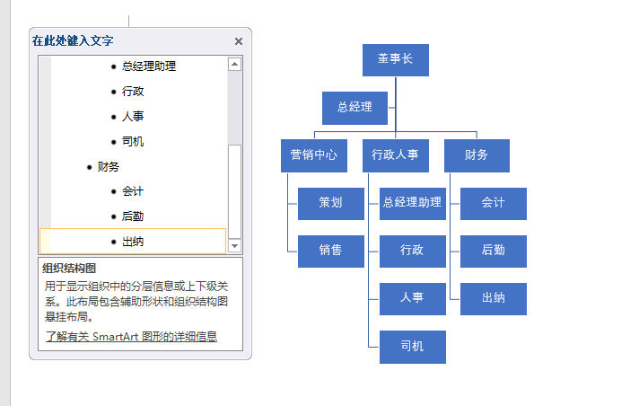
Task: Select 行政 bullet in text pane
Action: [133, 92]
